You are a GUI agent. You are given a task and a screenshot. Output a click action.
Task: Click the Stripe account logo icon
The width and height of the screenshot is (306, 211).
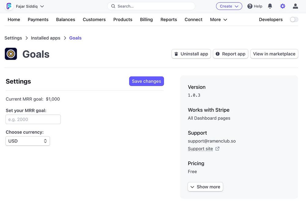9,6
